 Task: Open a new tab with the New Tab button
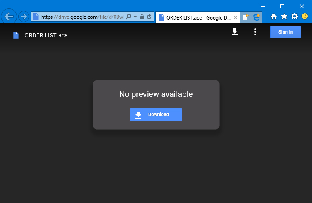pos(245,17)
